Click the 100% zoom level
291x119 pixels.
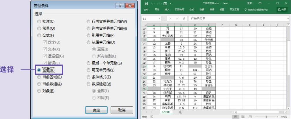284,117
